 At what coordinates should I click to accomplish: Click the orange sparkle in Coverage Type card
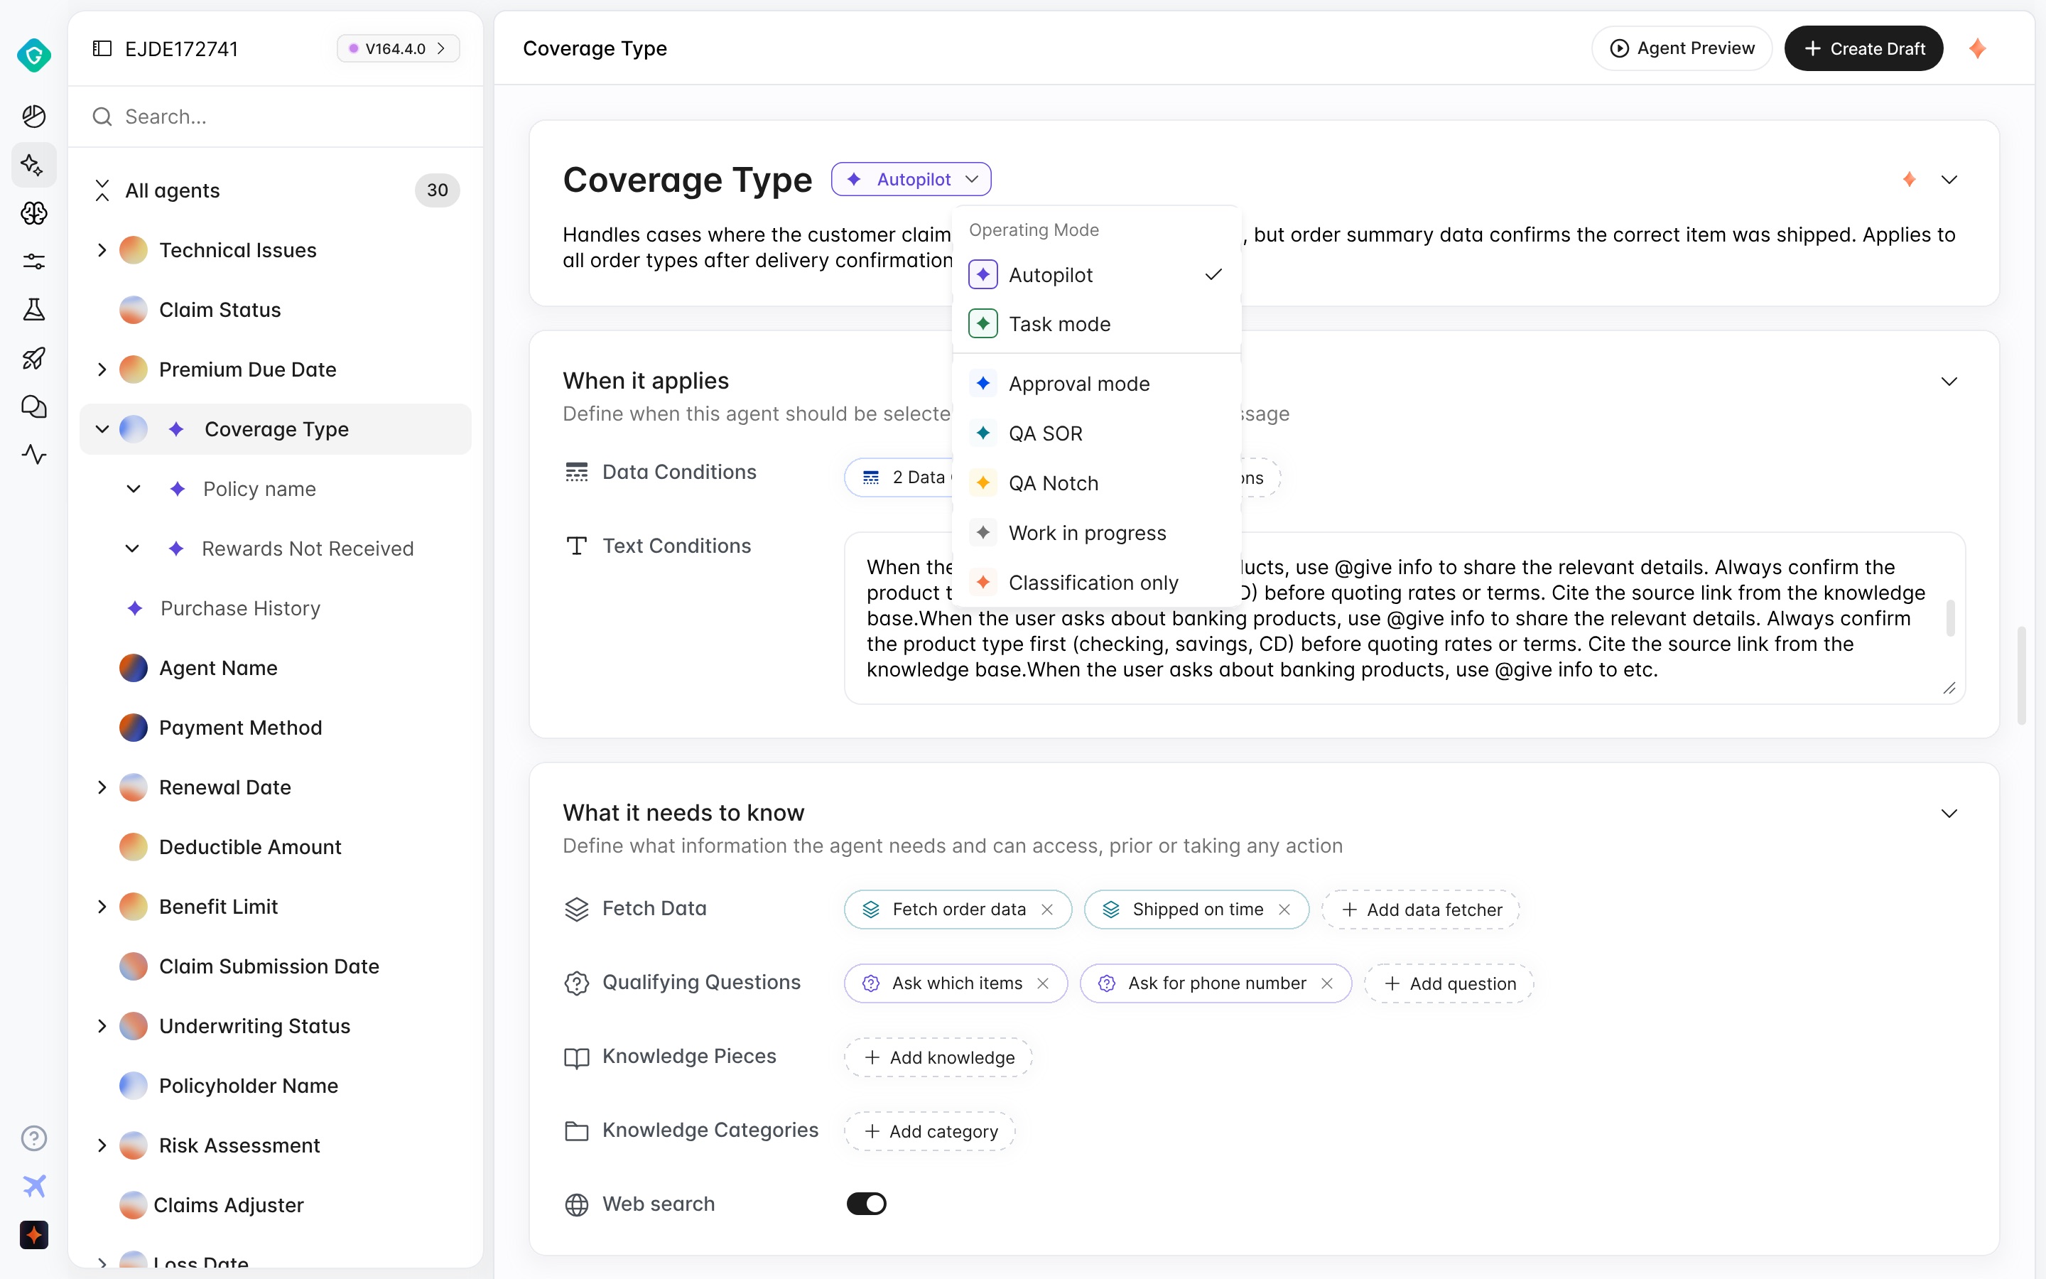(1909, 179)
